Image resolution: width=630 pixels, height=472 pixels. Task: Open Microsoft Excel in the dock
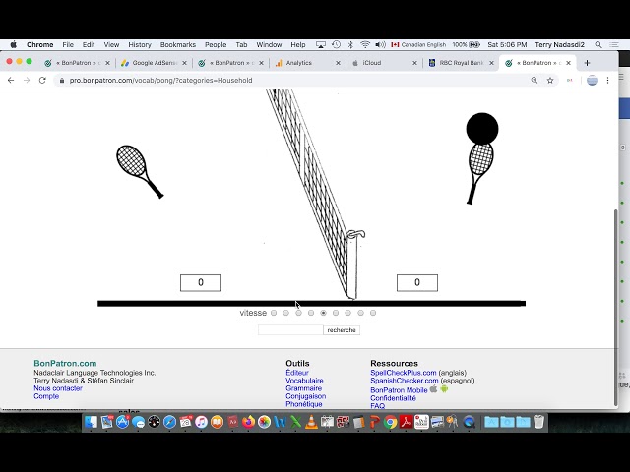coord(295,422)
